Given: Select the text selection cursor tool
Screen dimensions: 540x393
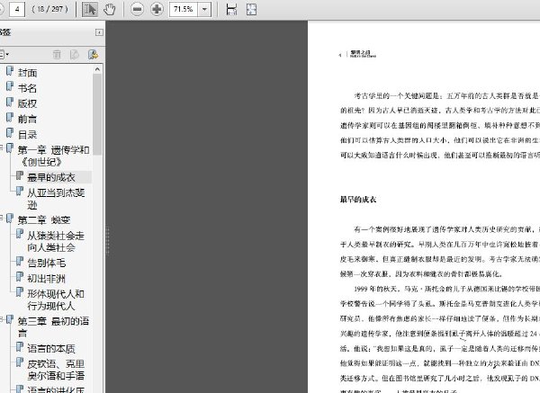Looking at the screenshot, I should point(90,9).
